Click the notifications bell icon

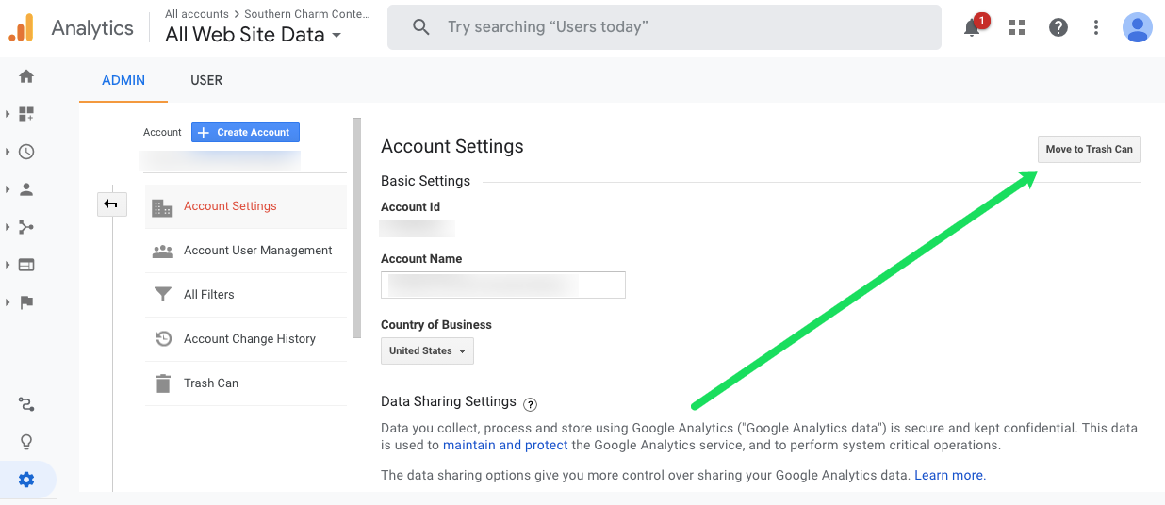972,27
